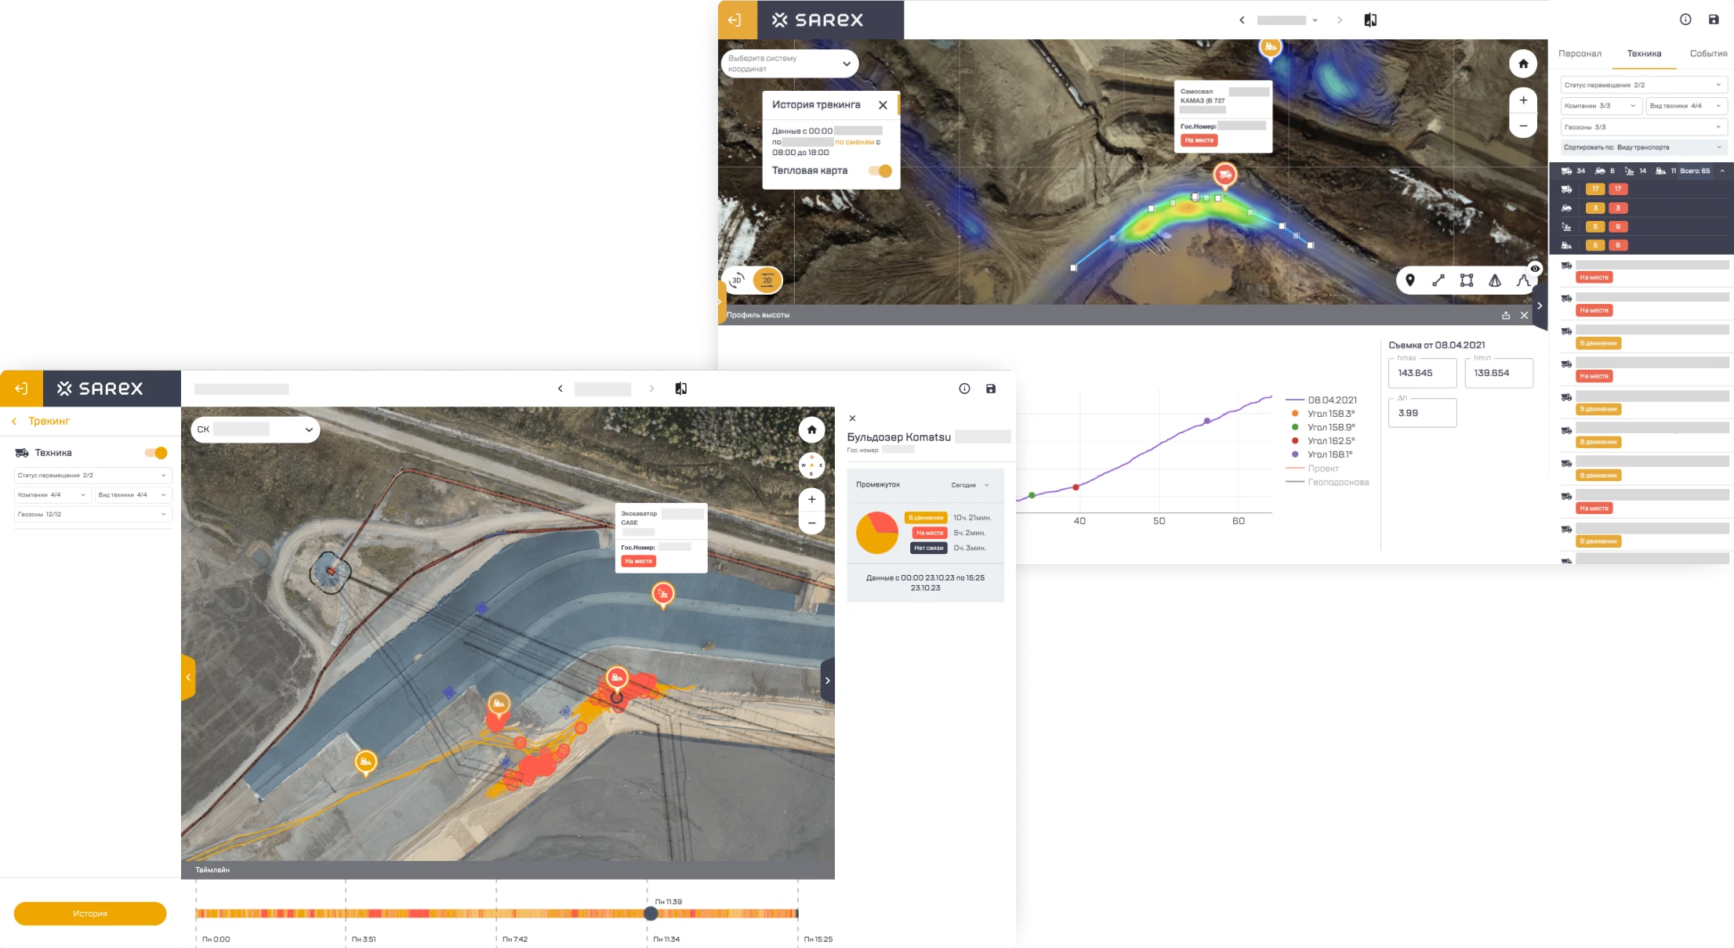Select the polygon area measurement tool
1734x948 pixels.
click(x=1467, y=280)
